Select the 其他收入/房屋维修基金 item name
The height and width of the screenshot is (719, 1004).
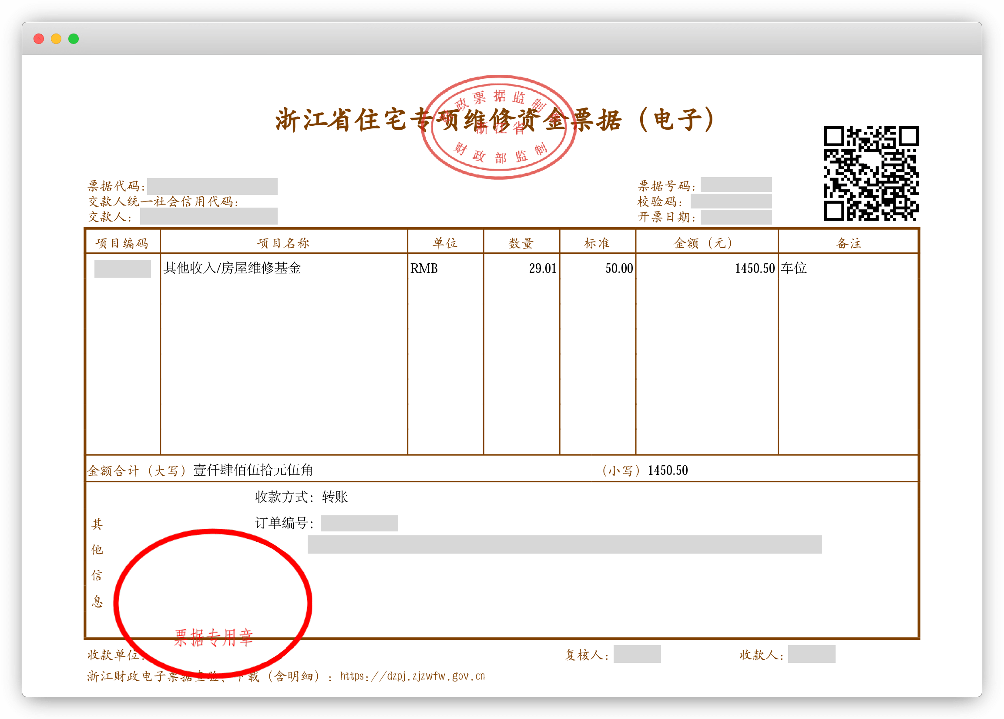pyautogui.click(x=232, y=268)
